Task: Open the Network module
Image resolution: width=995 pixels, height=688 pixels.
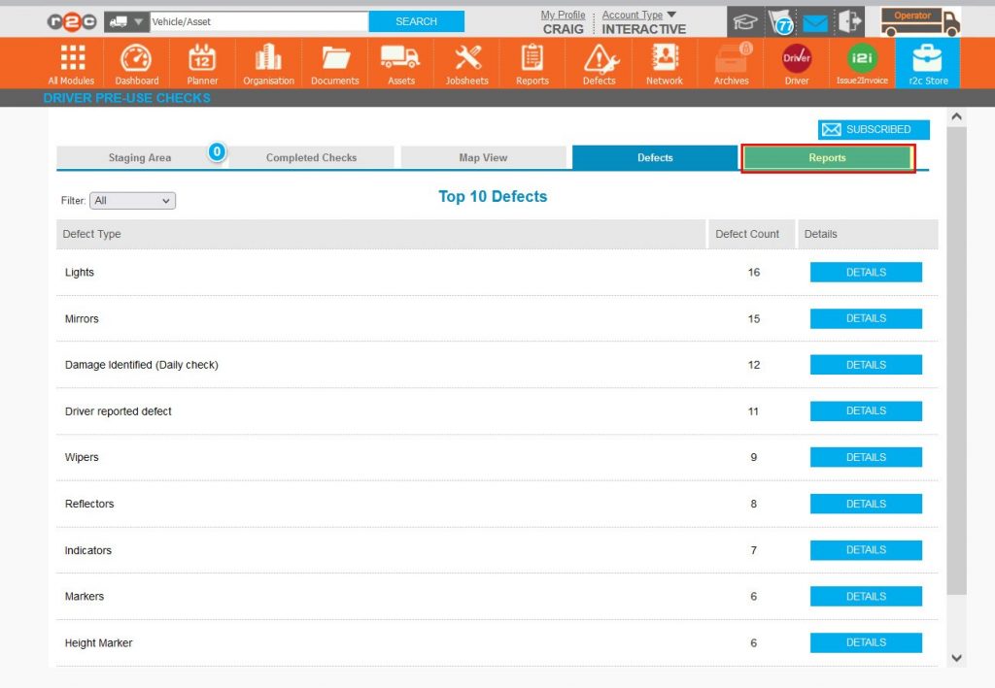Action: tap(664, 61)
